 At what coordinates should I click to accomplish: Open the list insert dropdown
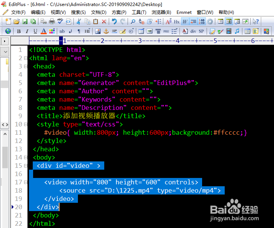tap(175, 31)
